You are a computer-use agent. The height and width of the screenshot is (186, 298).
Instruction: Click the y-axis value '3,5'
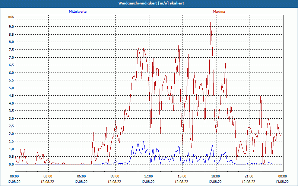pyautogui.click(x=12, y=111)
